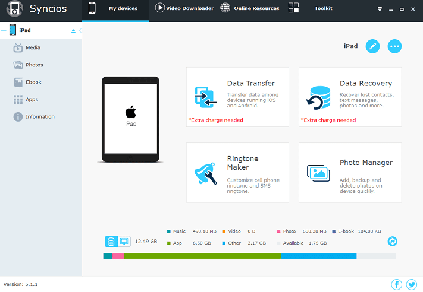The width and height of the screenshot is (423, 292).
Task: Collapse the iPad device tree
Action: tap(4, 30)
